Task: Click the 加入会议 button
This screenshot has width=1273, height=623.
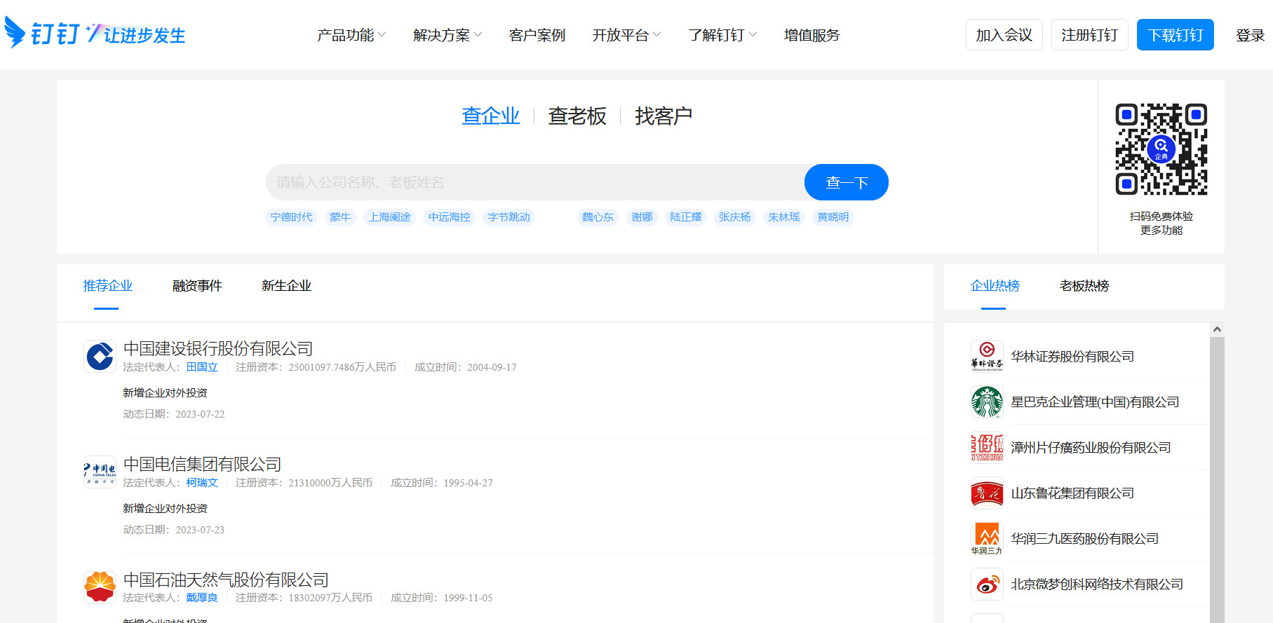Action: pos(1004,35)
